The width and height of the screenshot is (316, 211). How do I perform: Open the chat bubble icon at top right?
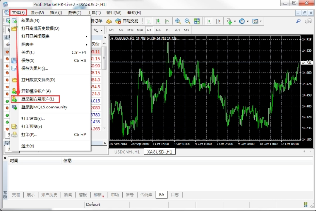coord(308,21)
